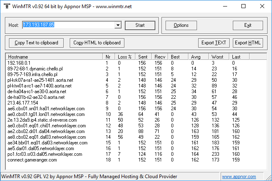Copy HTML to clipboard
This screenshot has height=181, width=272.
pos(97,43)
